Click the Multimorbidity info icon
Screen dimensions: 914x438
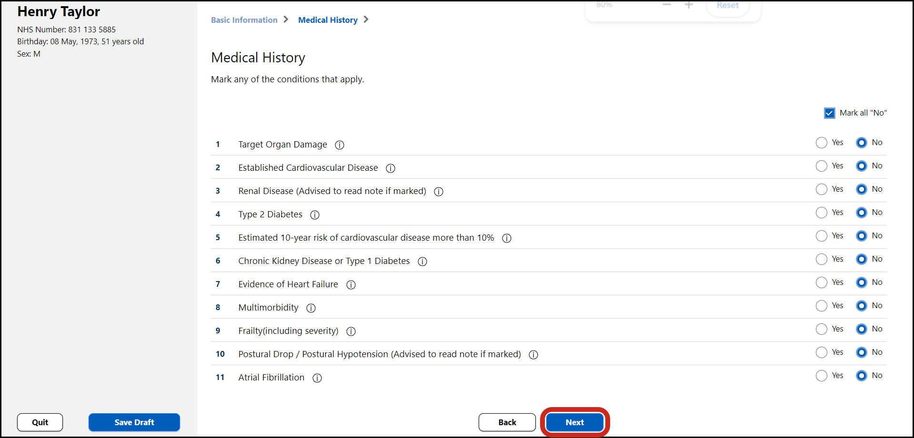tap(311, 308)
